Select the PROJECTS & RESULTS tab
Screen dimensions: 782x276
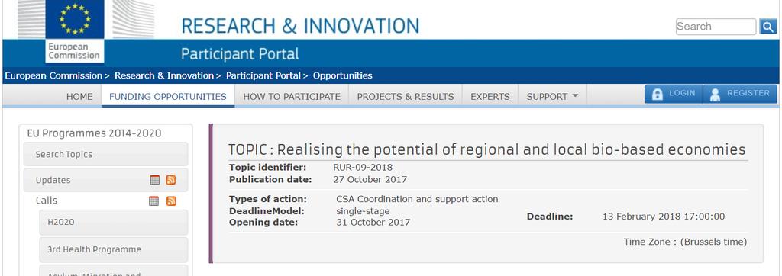pos(406,96)
